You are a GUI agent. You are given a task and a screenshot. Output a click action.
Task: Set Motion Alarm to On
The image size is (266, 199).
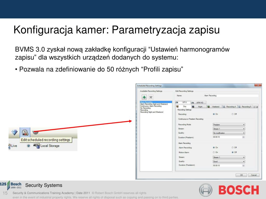point(214,152)
